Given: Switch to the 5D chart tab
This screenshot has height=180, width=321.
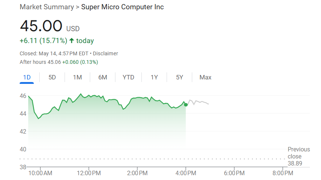Looking at the screenshot, I should [52, 78].
